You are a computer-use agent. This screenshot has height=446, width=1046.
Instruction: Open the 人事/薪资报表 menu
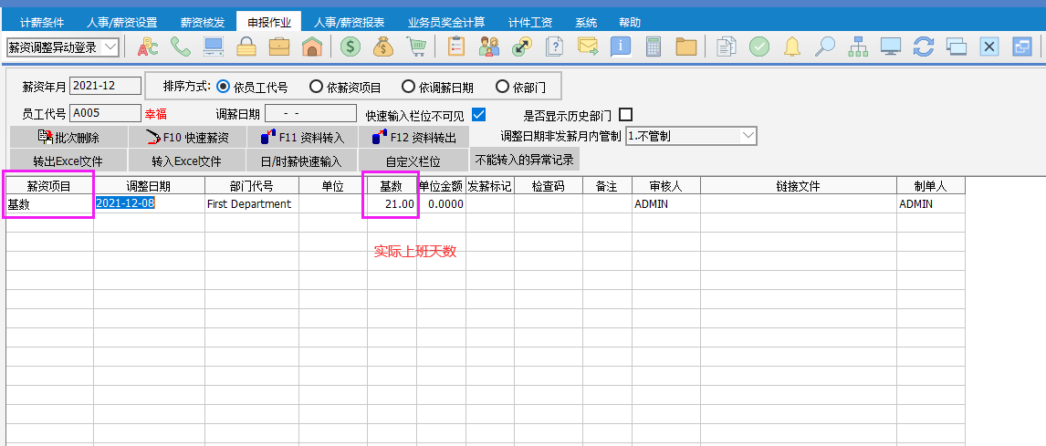coord(349,22)
